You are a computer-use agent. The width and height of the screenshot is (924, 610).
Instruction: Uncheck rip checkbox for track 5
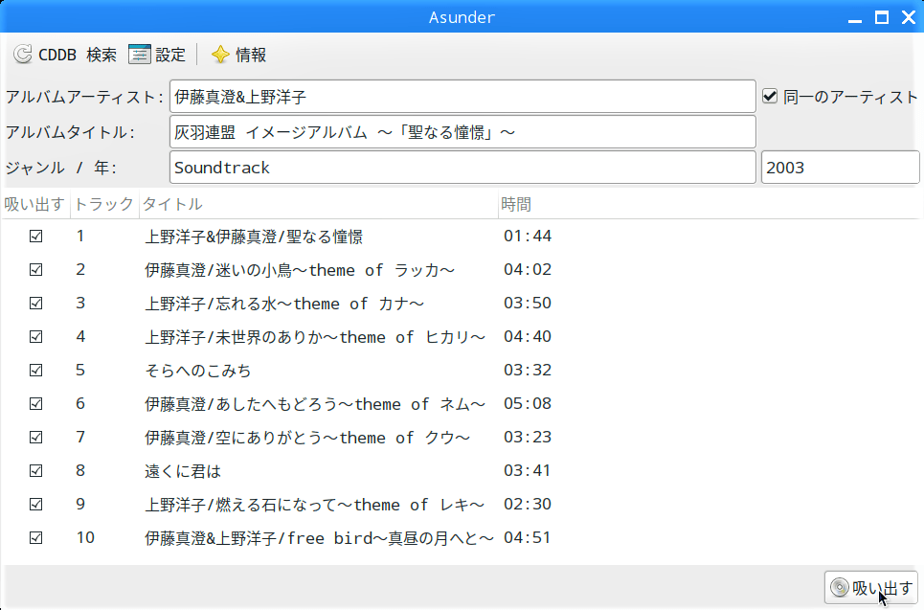pos(36,371)
